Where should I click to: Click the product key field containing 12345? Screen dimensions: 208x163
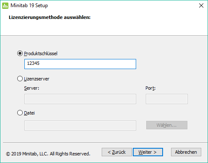(80, 64)
